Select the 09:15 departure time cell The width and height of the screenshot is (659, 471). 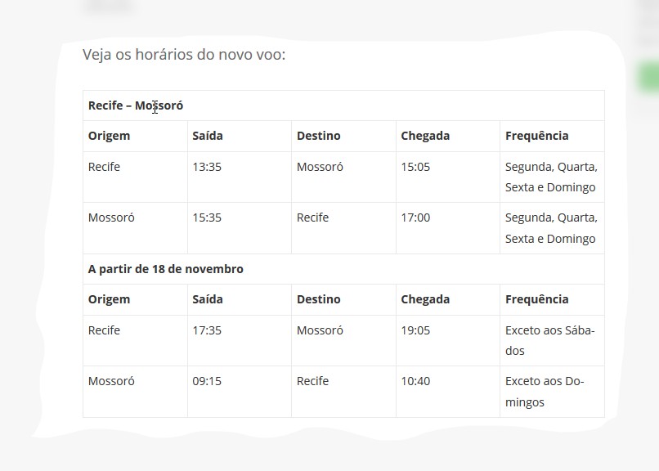pyautogui.click(x=207, y=381)
